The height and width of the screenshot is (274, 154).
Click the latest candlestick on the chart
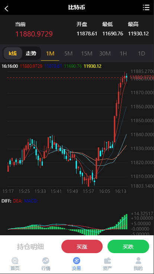tap(126, 77)
